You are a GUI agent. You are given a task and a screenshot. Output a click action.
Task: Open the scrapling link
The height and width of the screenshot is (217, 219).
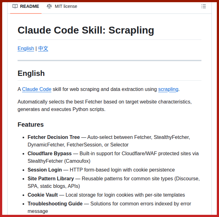coord(168,89)
